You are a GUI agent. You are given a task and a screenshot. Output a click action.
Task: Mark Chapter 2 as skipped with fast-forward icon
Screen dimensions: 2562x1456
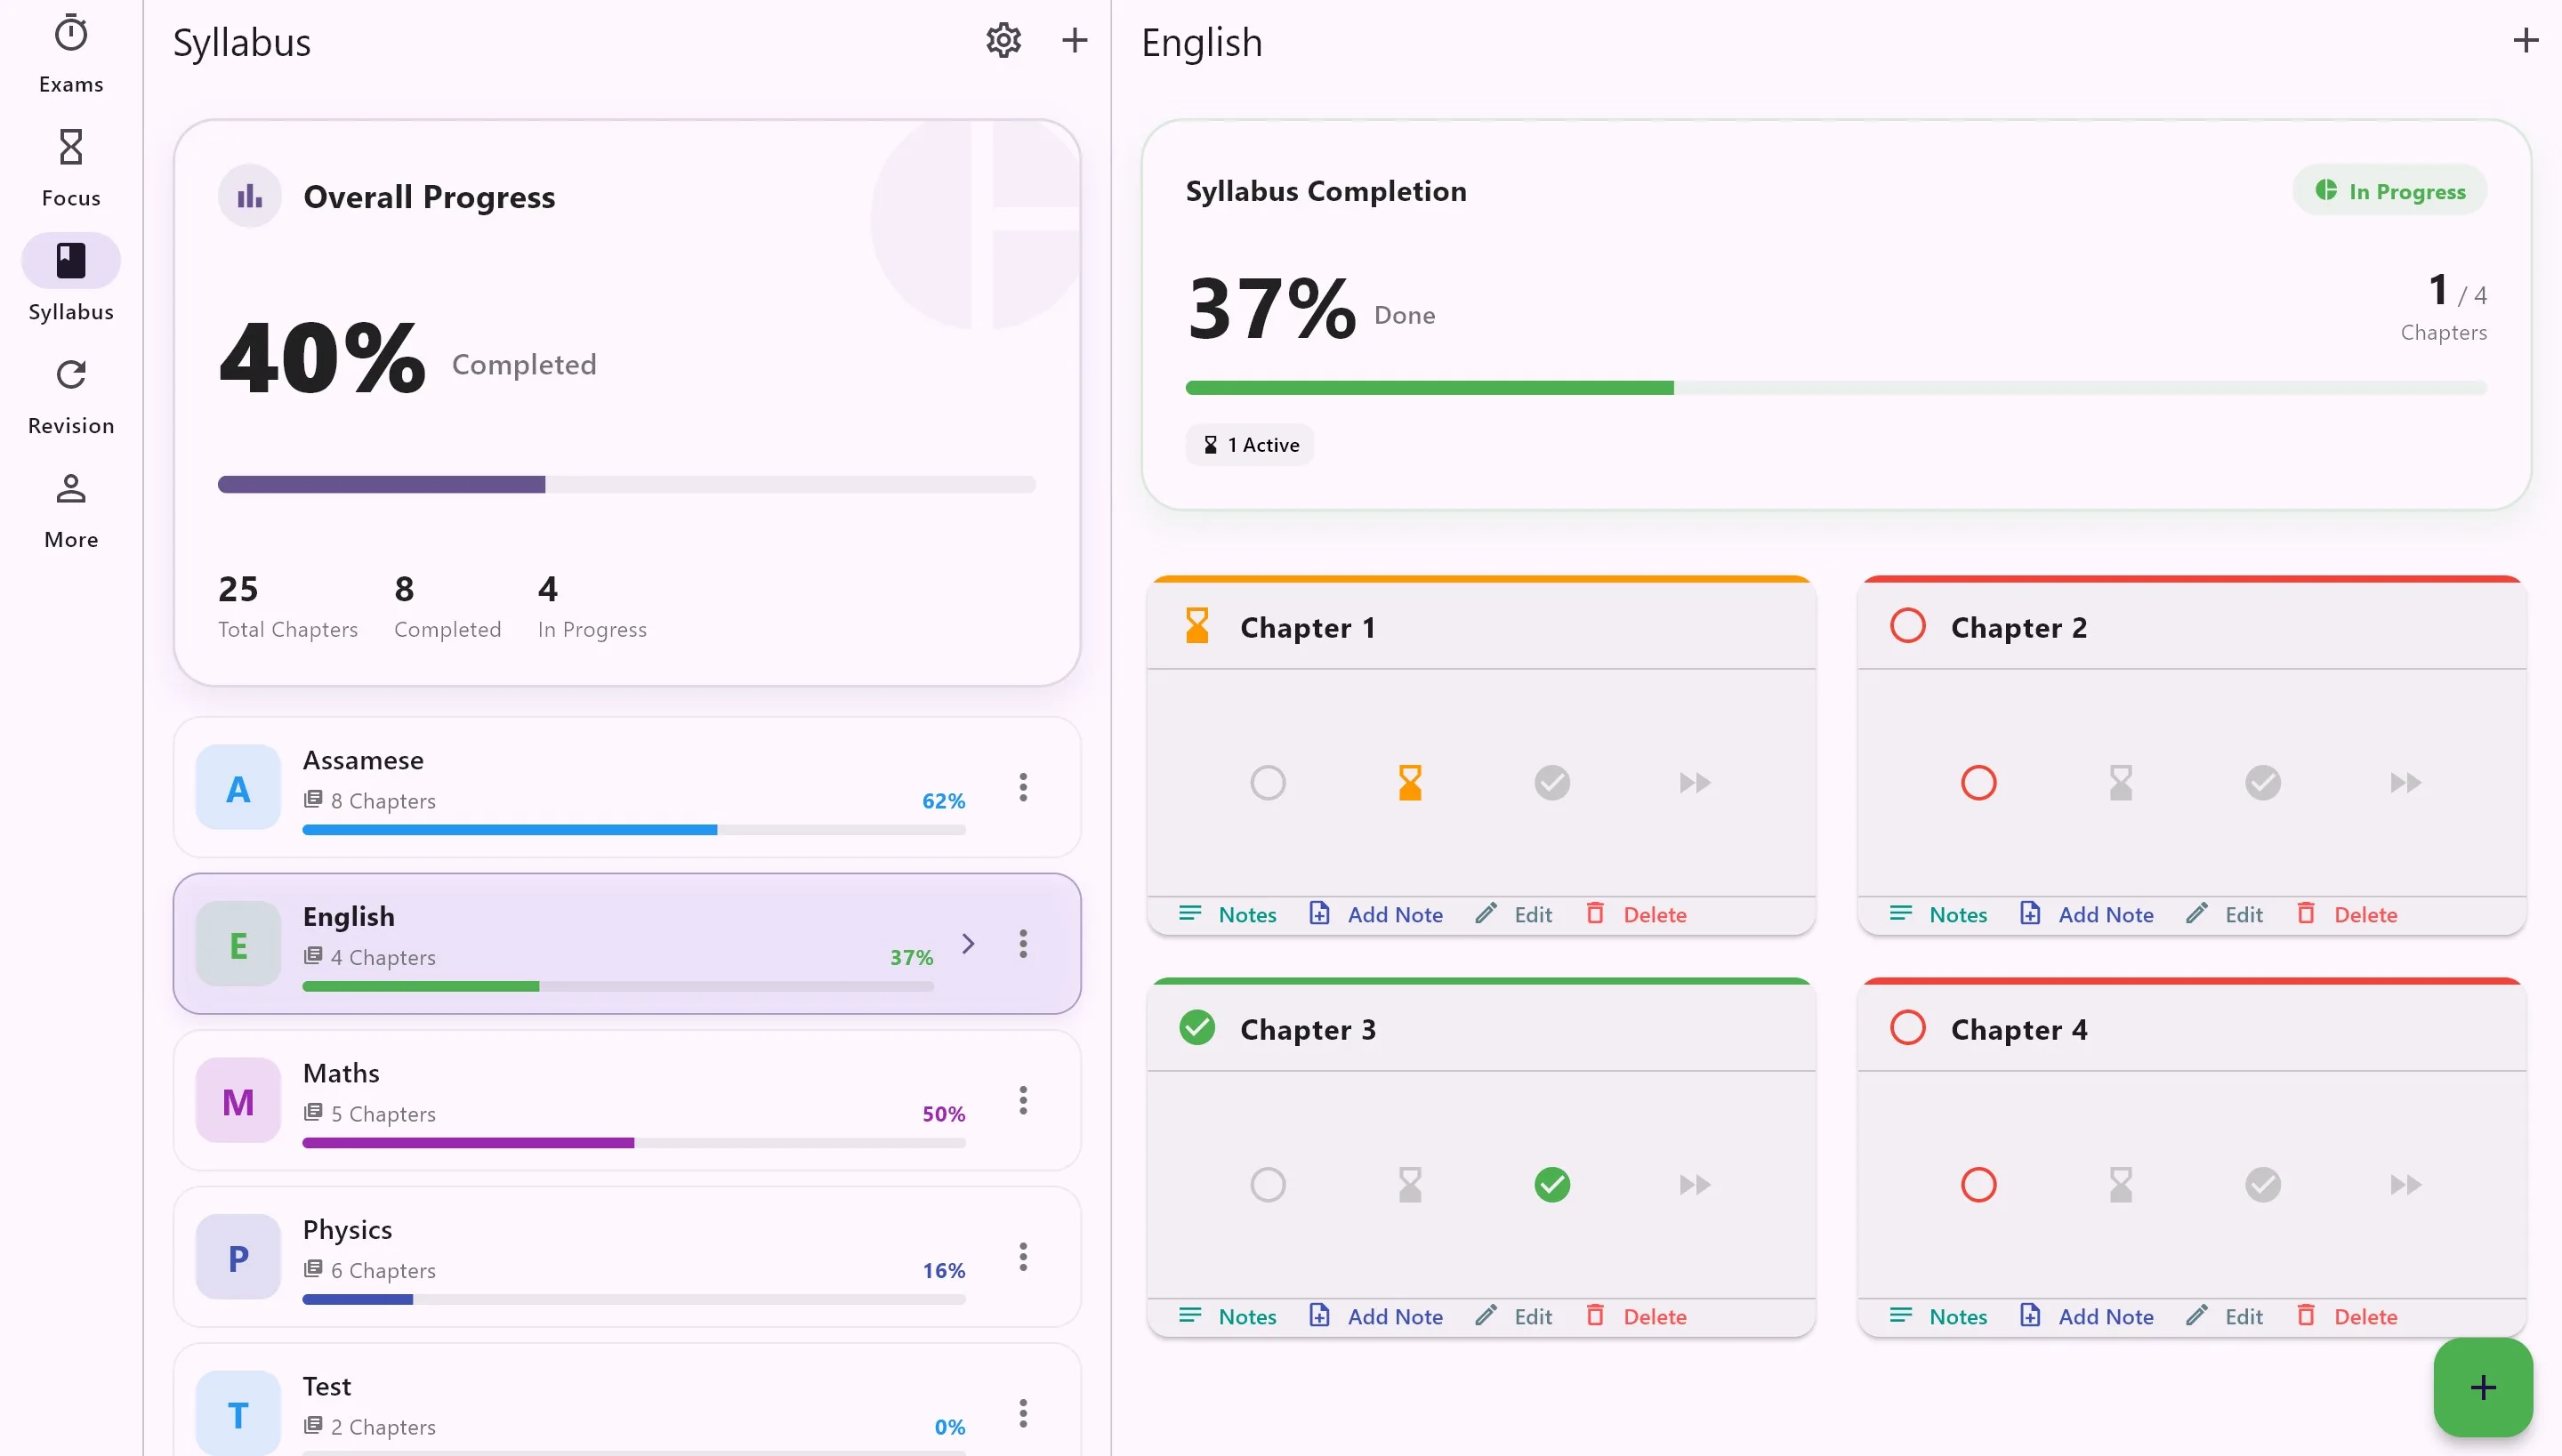[2405, 782]
